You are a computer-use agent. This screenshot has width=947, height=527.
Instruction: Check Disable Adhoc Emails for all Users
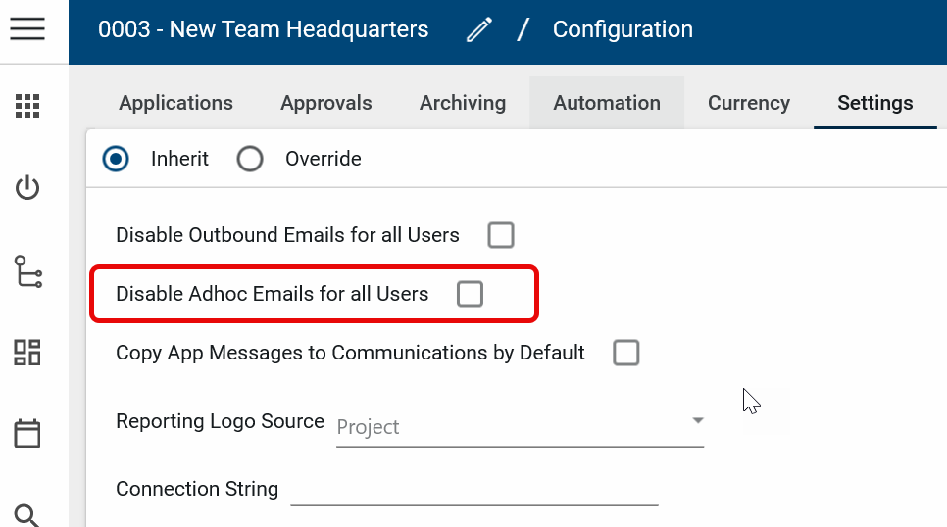[471, 294]
